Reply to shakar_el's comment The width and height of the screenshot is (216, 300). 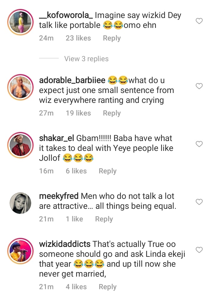click(x=107, y=171)
